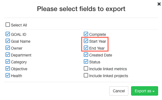This screenshot has height=100, width=162.
Task: Uncheck the Complete checkbox
Action: (86, 34)
